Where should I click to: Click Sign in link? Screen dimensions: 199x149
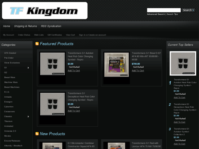pyautogui.click(x=82, y=35)
